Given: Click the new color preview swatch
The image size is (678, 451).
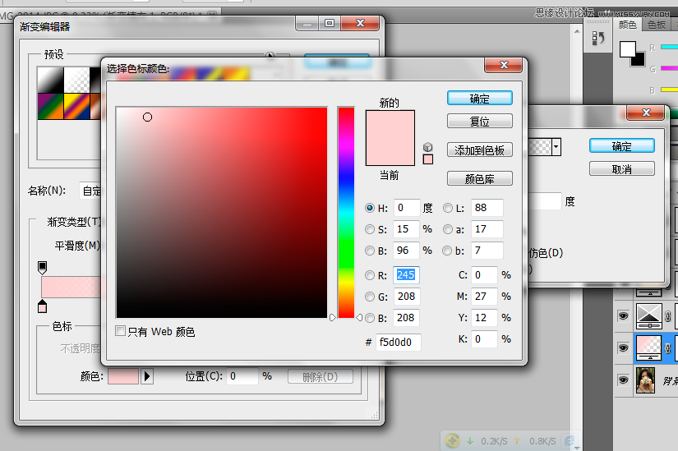Looking at the screenshot, I should pyautogui.click(x=390, y=124).
